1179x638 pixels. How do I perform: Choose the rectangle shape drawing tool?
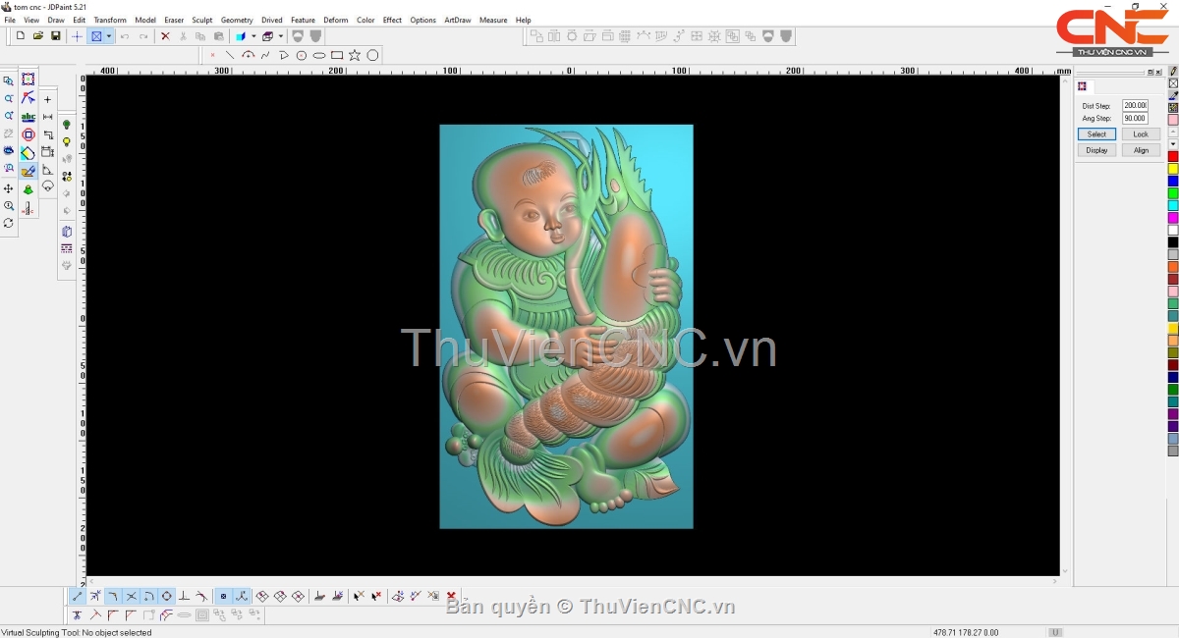point(337,55)
